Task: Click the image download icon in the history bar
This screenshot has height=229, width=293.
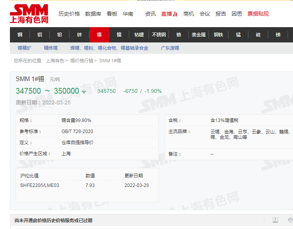Action: click(275, 220)
